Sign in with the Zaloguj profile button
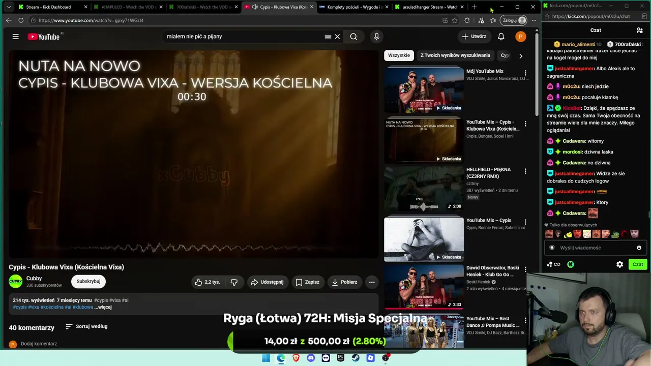 [514, 20]
